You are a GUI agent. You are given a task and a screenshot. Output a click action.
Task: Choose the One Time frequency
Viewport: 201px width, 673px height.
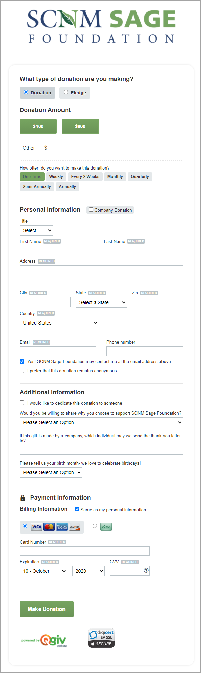pos(32,177)
